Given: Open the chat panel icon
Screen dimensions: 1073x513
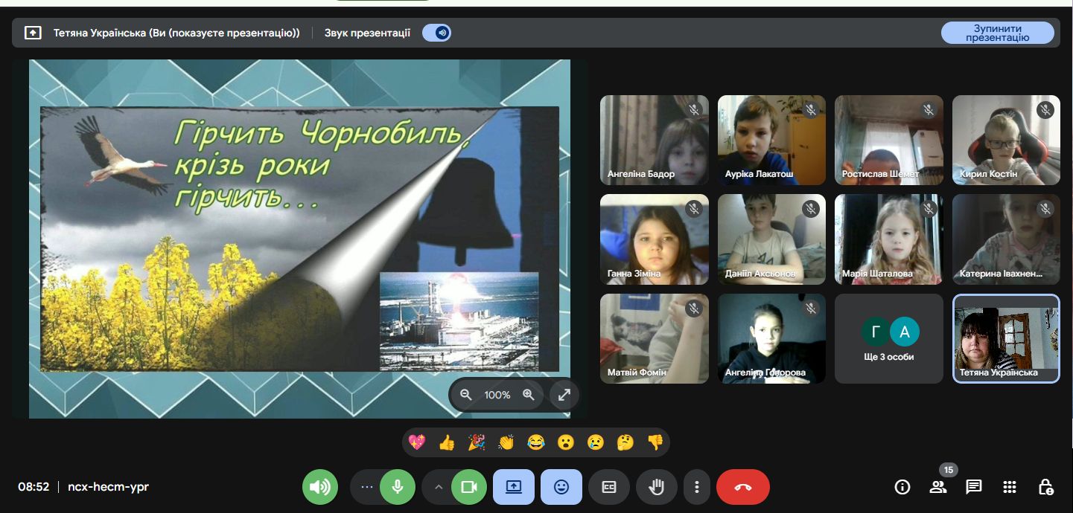Looking at the screenshot, I should 973,487.
